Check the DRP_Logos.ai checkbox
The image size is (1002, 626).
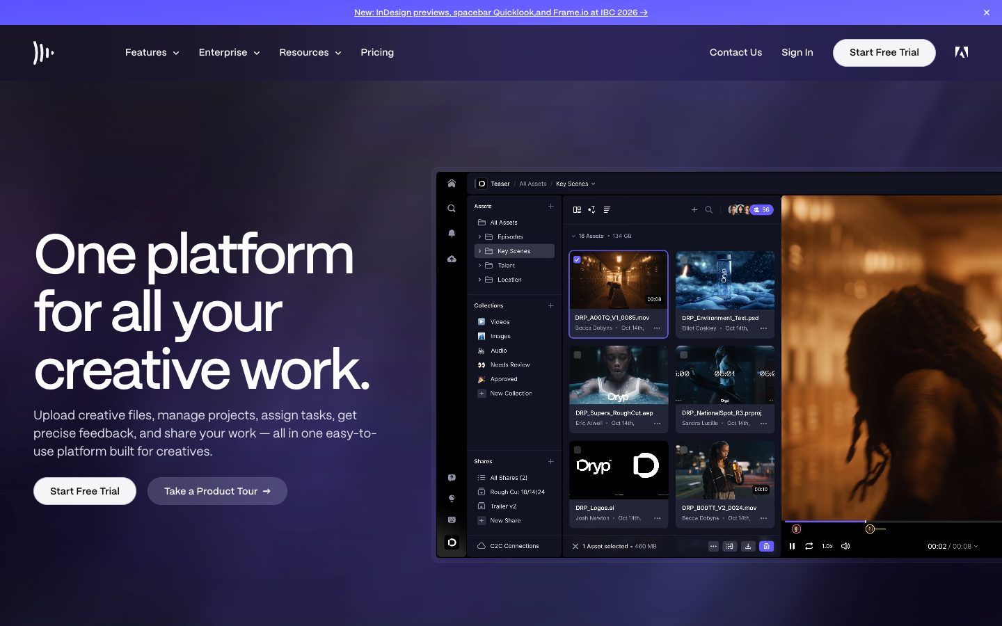point(577,449)
